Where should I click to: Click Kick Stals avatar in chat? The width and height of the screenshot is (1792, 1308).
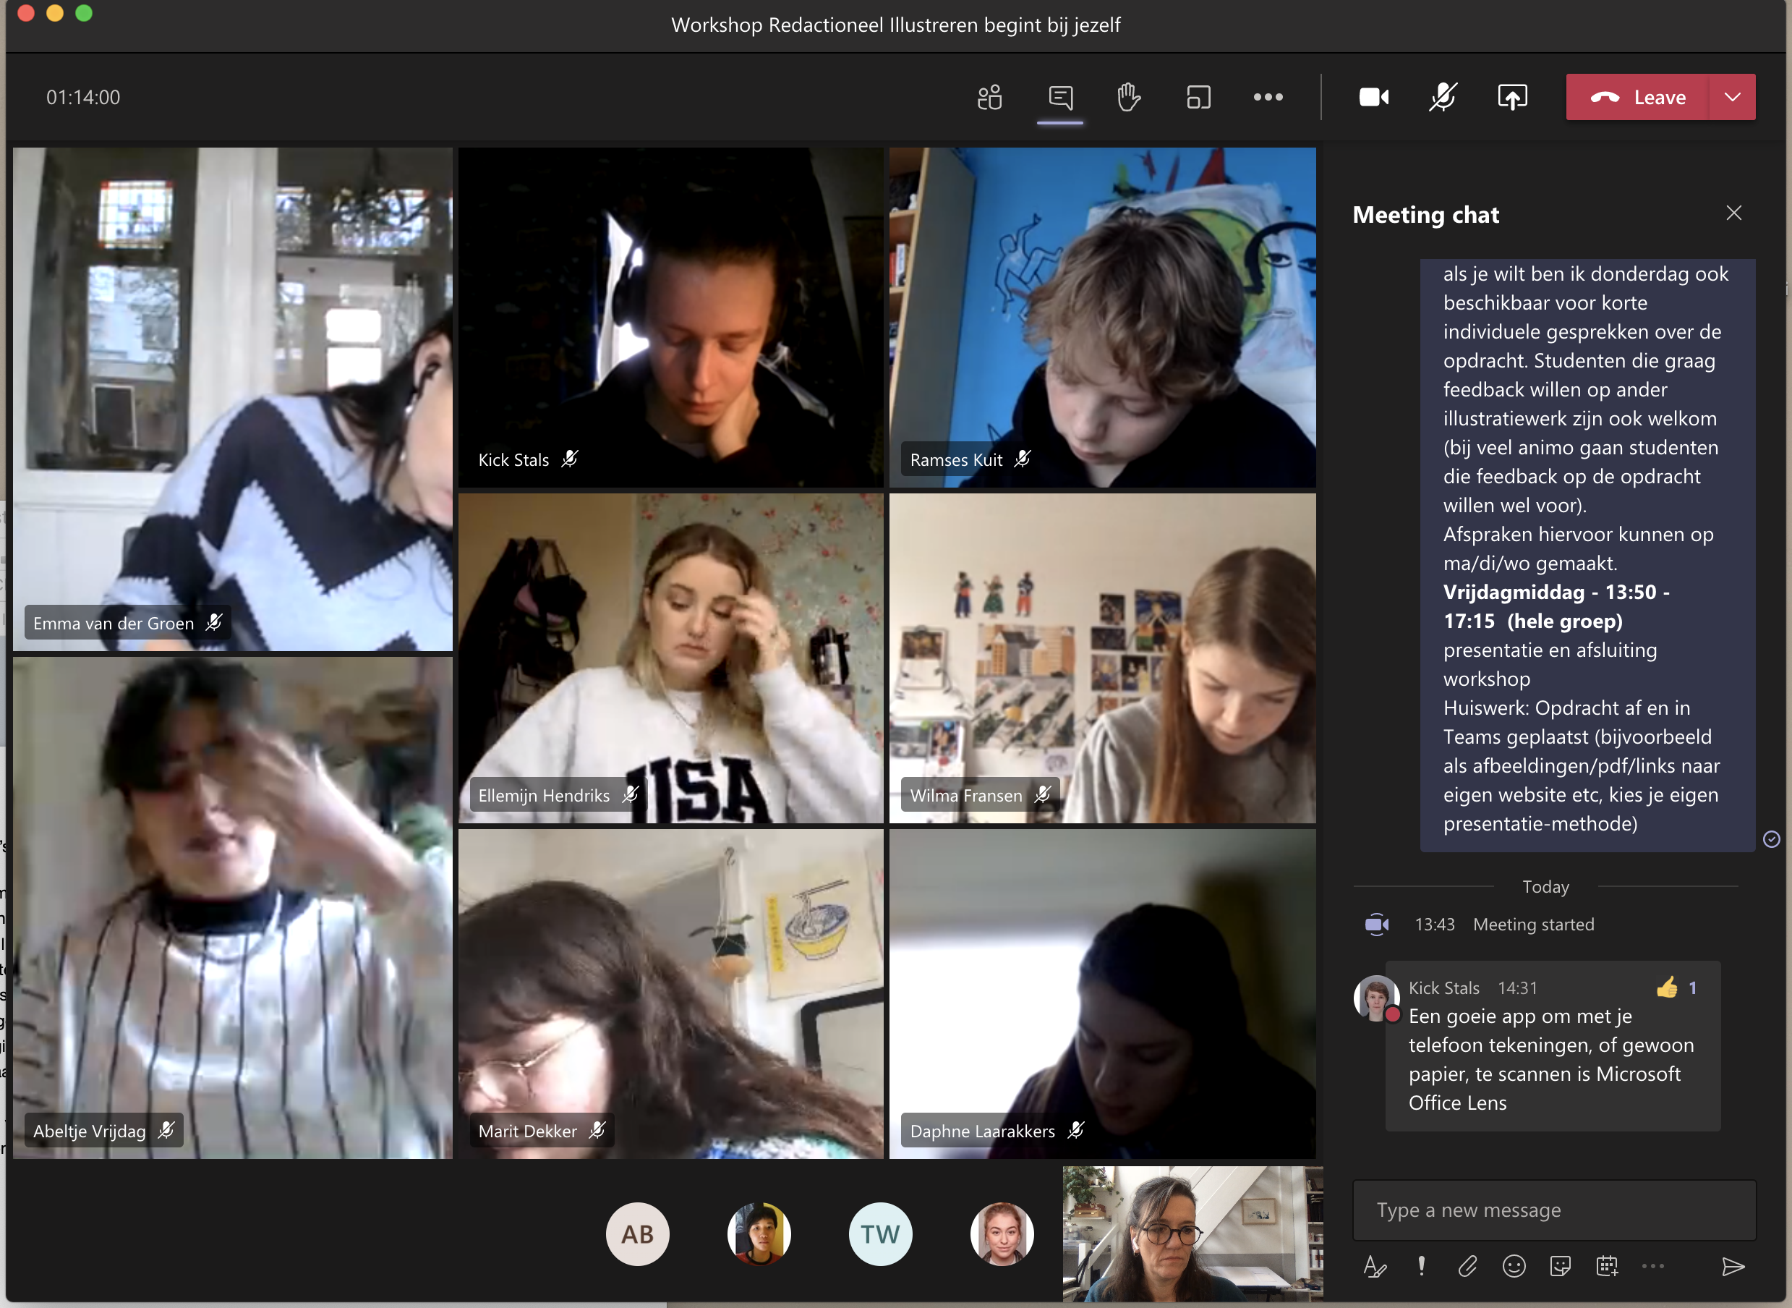click(x=1375, y=998)
